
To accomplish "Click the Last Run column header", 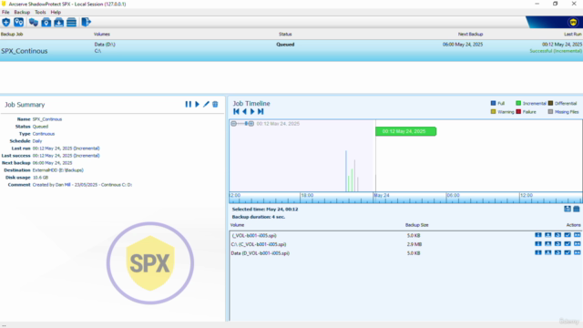I will pyautogui.click(x=573, y=35).
